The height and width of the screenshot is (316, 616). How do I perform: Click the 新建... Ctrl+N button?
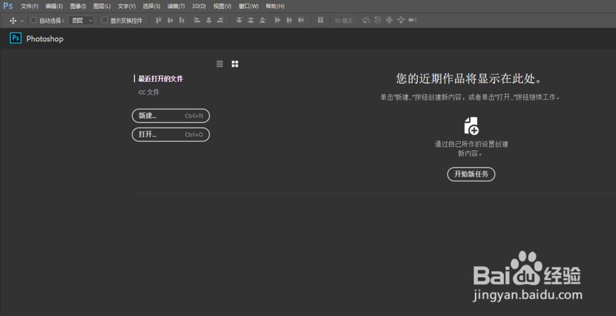(171, 116)
